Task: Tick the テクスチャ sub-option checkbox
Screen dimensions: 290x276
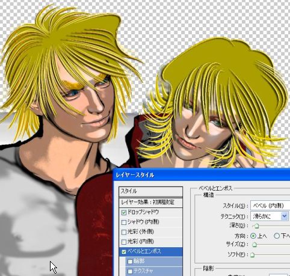Action: [130, 271]
